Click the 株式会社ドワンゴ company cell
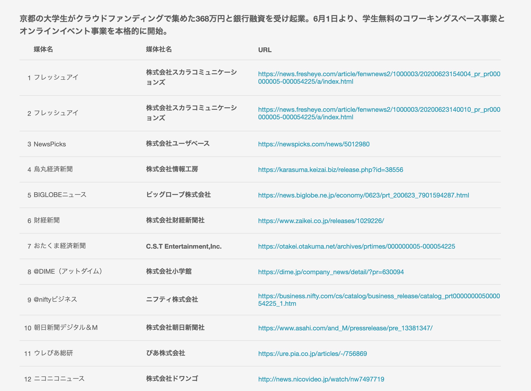The width and height of the screenshot is (531, 391). [172, 378]
